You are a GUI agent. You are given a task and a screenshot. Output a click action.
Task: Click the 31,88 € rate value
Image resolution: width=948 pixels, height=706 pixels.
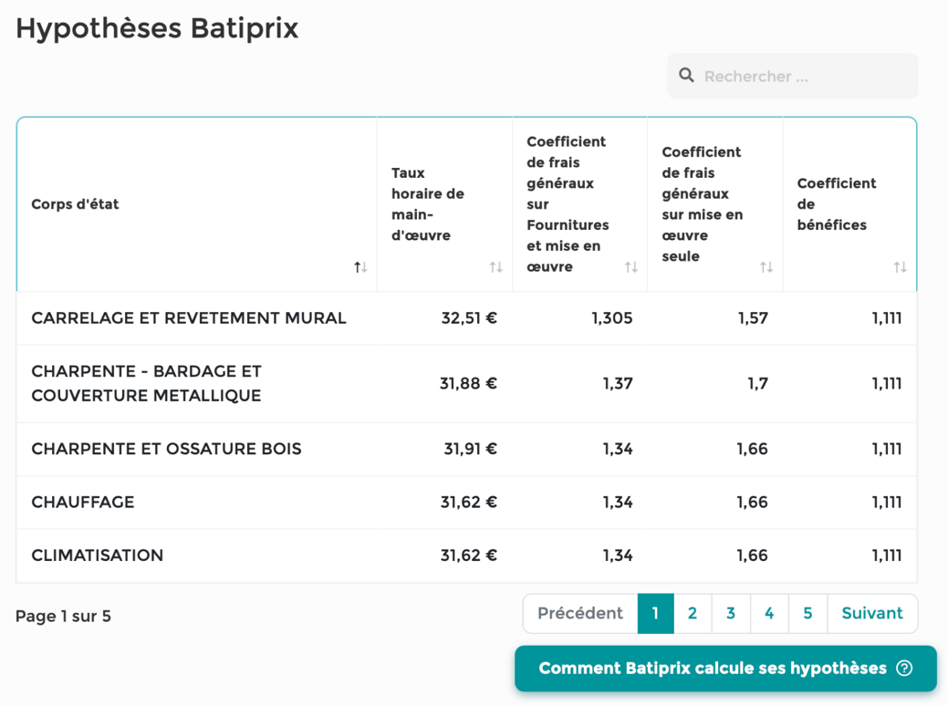point(468,384)
